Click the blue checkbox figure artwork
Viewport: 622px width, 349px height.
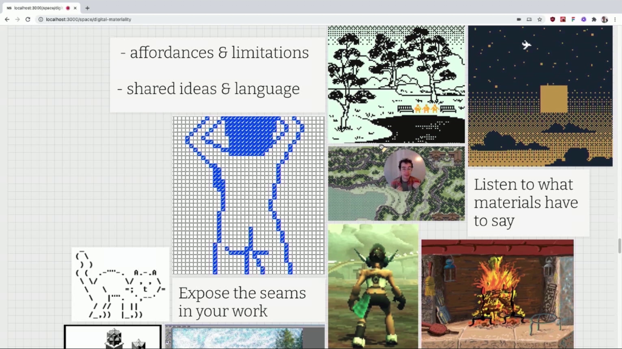(248, 195)
